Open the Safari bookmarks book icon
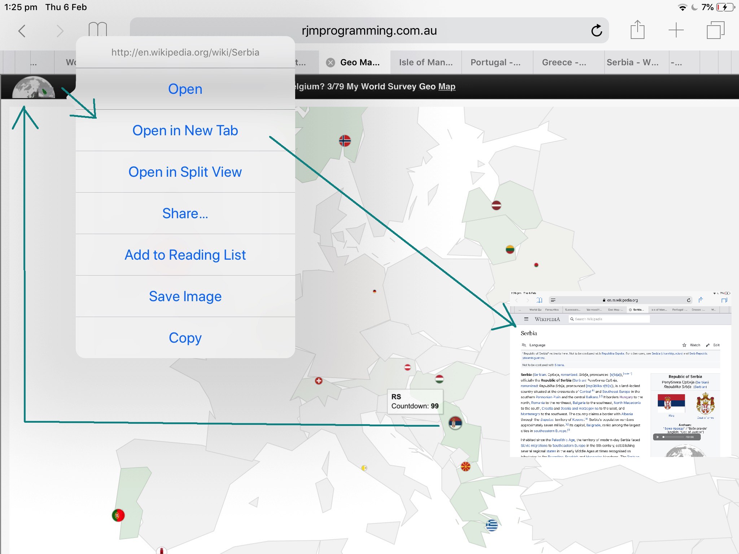This screenshot has width=739, height=554. point(97,29)
